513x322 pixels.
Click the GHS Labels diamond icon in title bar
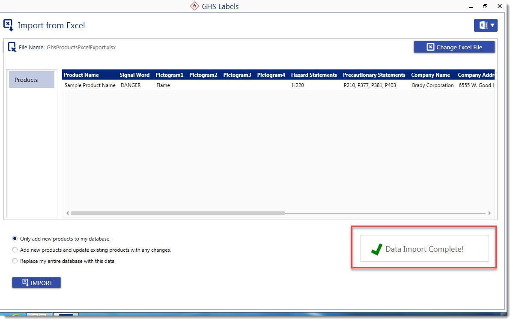[194, 6]
